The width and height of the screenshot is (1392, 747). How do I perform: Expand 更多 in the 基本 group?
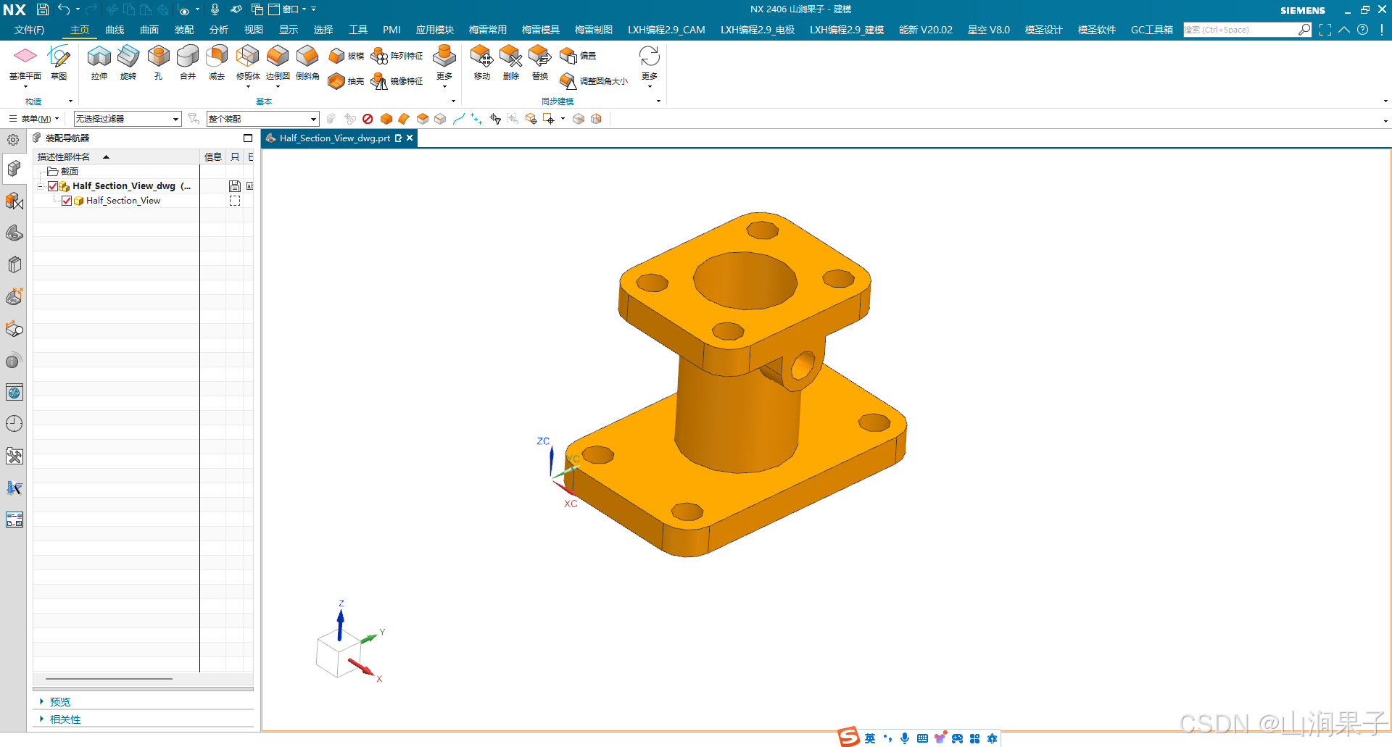(444, 67)
